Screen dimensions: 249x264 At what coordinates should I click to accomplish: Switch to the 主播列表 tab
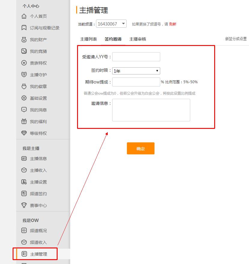tap(88, 39)
